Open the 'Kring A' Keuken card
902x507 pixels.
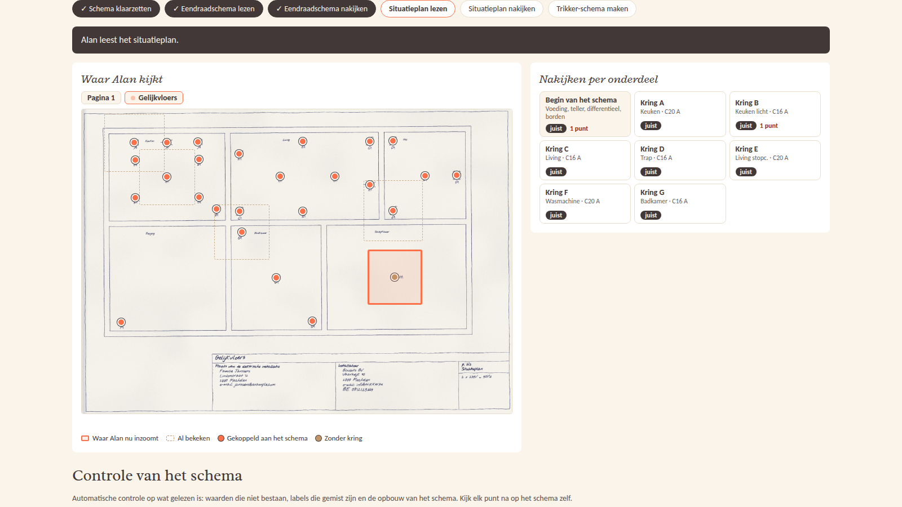(x=680, y=114)
